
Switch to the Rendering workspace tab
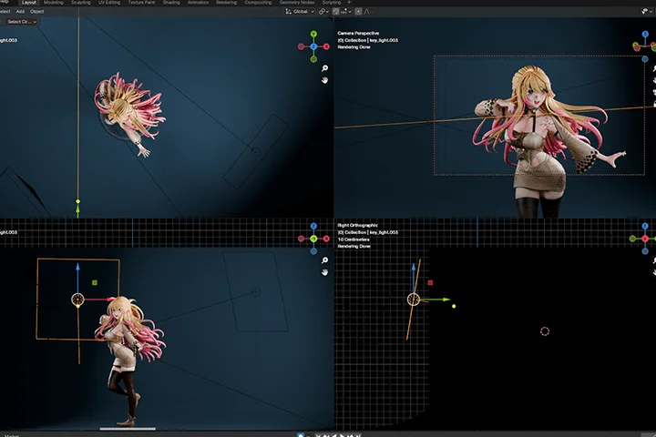coord(226,3)
